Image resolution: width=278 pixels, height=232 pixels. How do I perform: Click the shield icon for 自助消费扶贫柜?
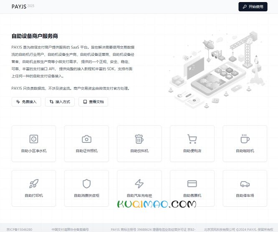86,184
